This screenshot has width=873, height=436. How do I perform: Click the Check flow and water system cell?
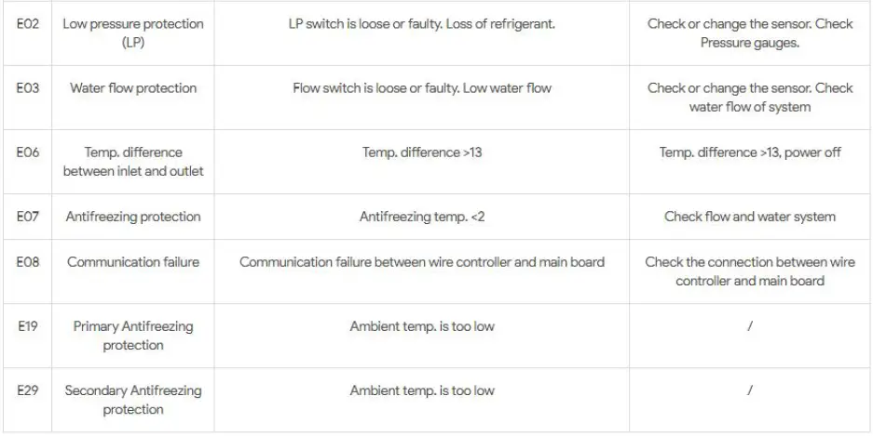(749, 217)
